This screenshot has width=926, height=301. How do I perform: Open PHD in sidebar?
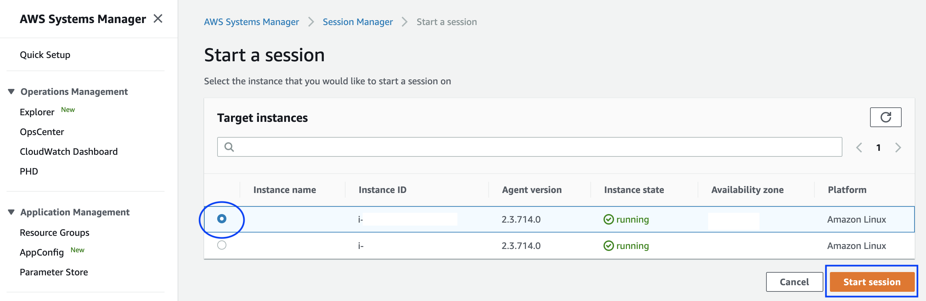click(x=29, y=172)
